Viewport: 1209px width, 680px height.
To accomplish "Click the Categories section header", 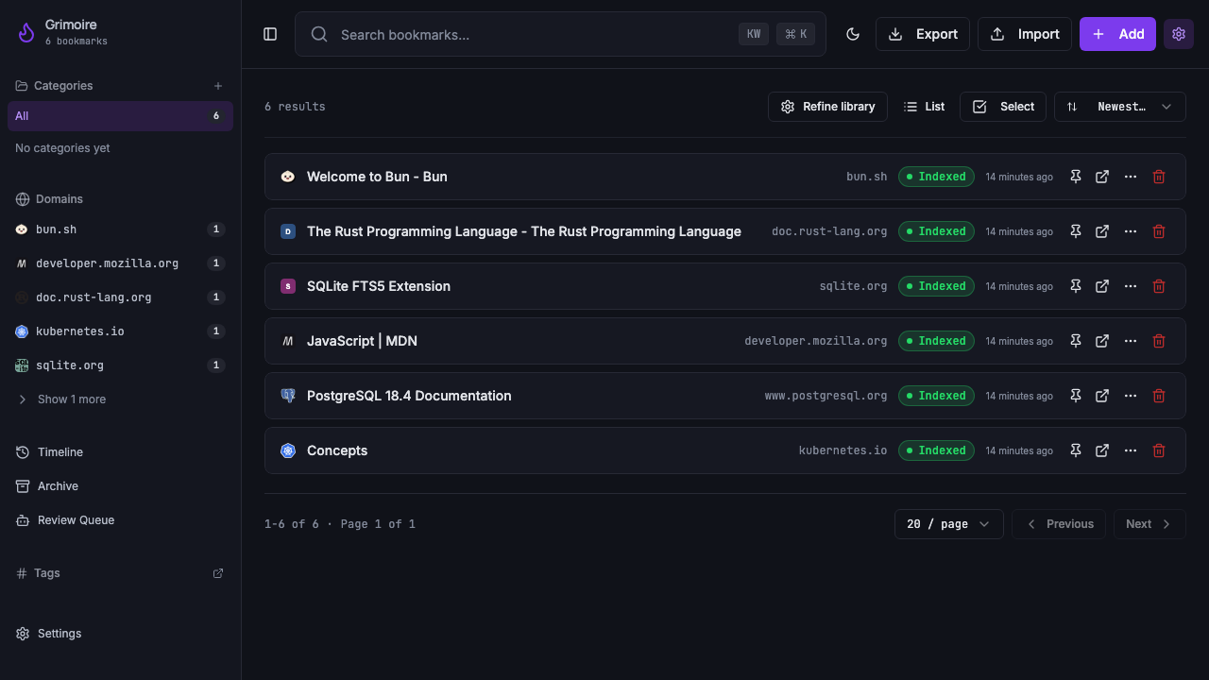I will click(54, 86).
